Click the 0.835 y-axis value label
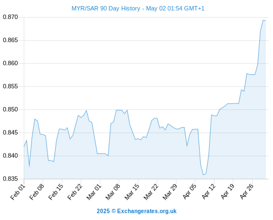273x220 pixels. tap(10, 179)
